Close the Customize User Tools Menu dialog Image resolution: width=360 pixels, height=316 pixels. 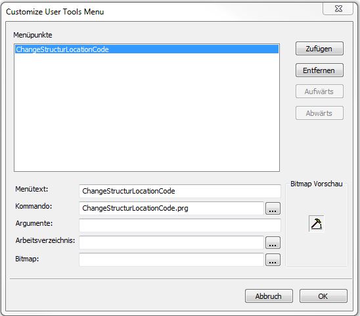(338, 9)
